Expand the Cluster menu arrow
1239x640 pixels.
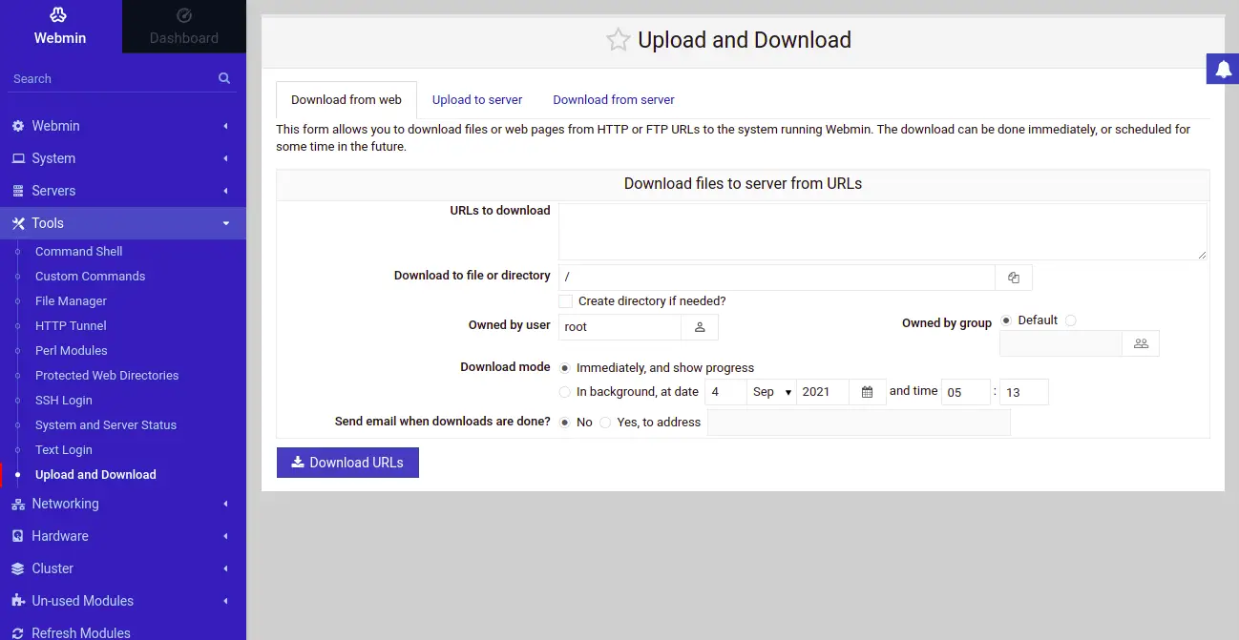(x=226, y=568)
